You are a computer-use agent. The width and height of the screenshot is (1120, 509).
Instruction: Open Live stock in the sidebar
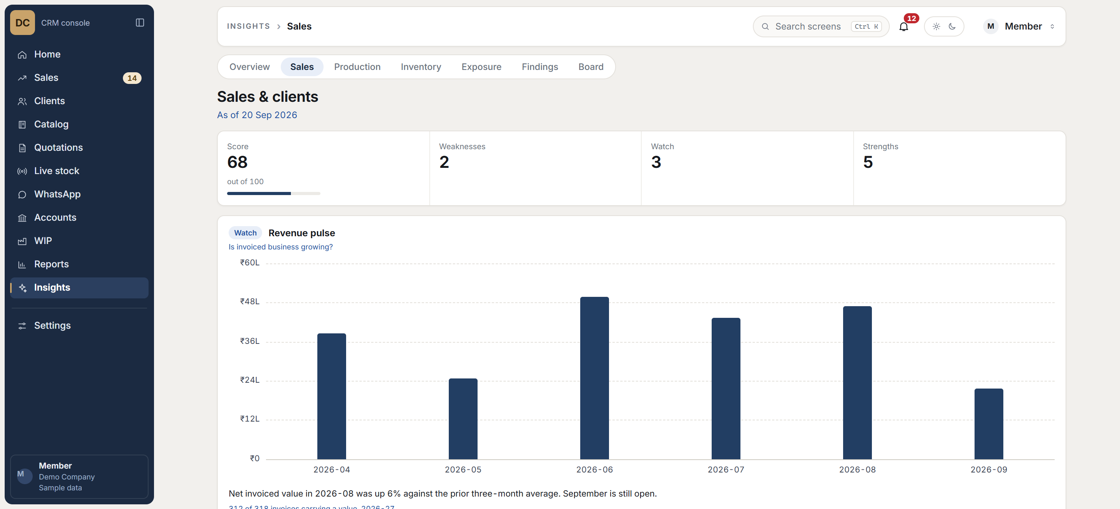click(79, 171)
